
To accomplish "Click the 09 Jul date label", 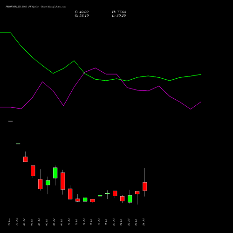I will 62,222.
